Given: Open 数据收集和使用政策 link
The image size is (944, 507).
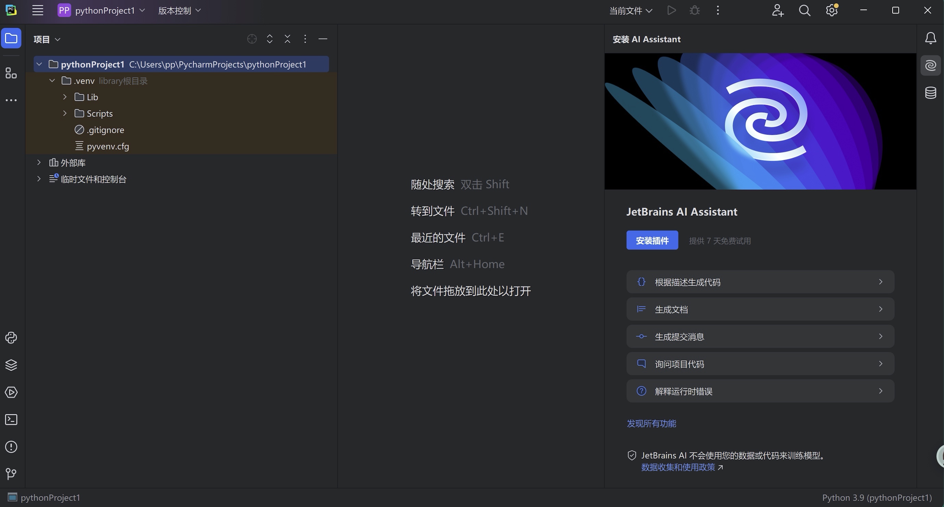Looking at the screenshot, I should 678,467.
